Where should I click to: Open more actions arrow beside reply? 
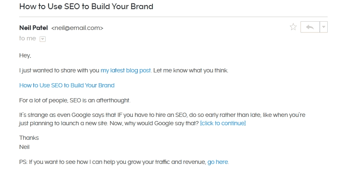coord(323,27)
